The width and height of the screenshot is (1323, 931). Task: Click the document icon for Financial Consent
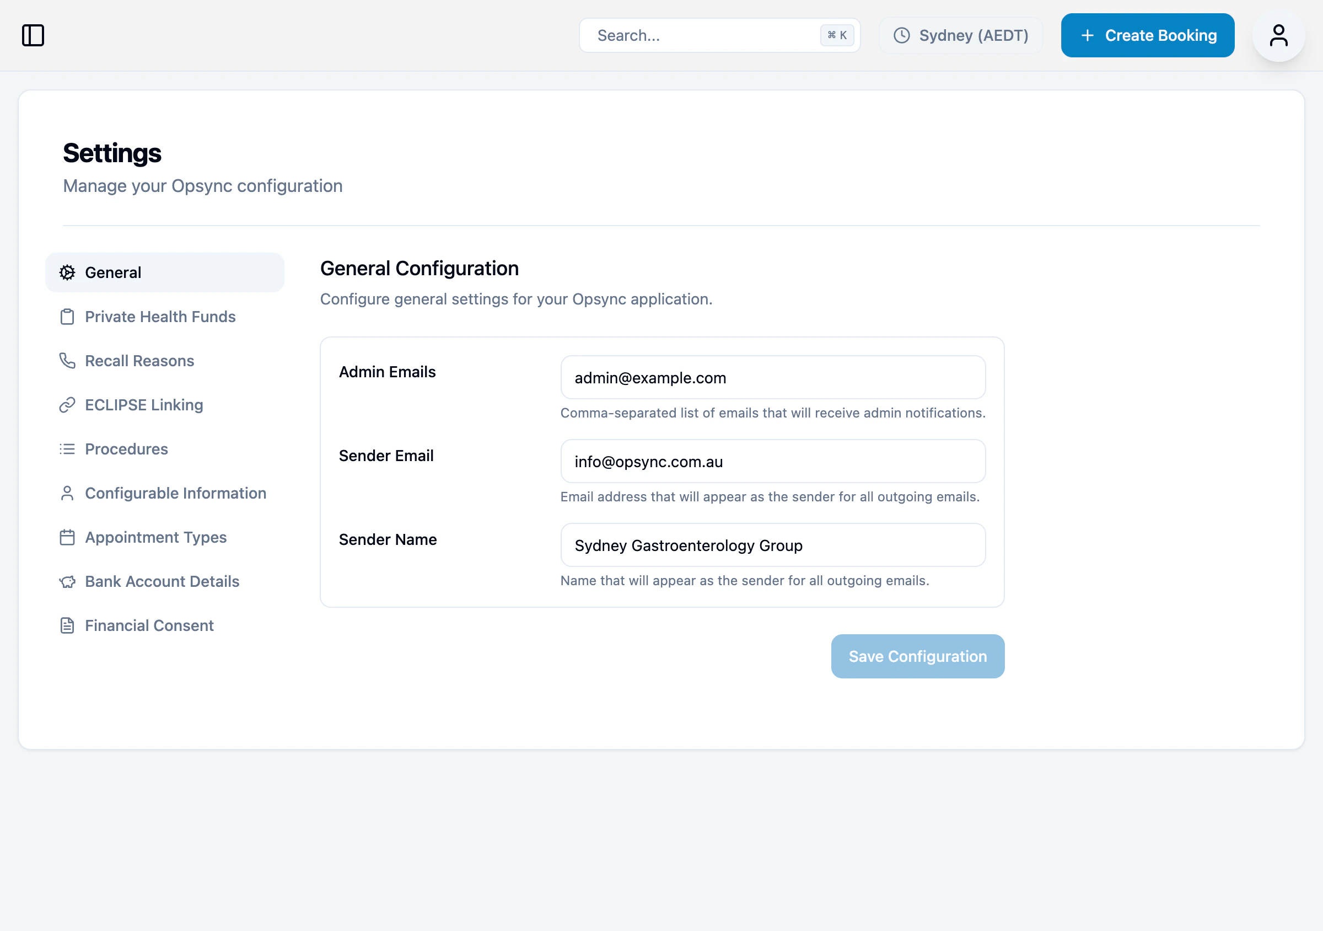click(x=67, y=625)
